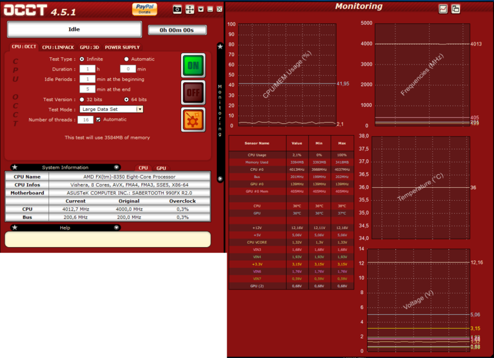Open test settings via orange gear icon
Viewport: 494px width, 358px height.
pos(193,119)
